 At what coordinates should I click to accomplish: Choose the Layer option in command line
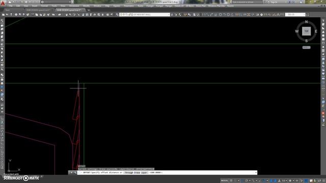pos(144,173)
